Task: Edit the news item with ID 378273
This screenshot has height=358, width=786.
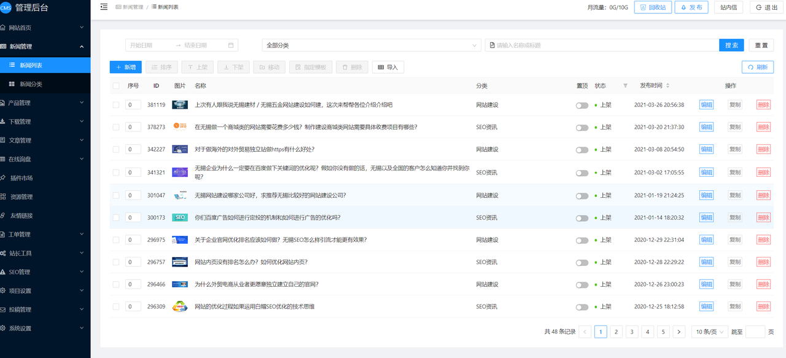Action: click(706, 126)
